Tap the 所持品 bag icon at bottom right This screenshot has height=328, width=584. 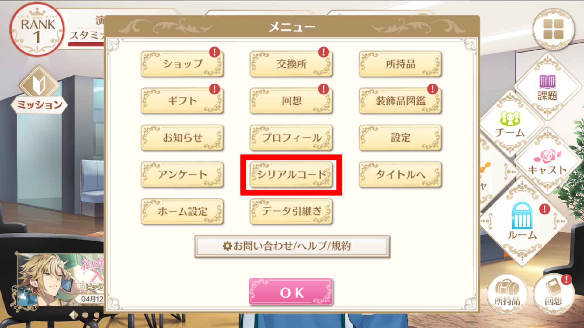(x=507, y=294)
